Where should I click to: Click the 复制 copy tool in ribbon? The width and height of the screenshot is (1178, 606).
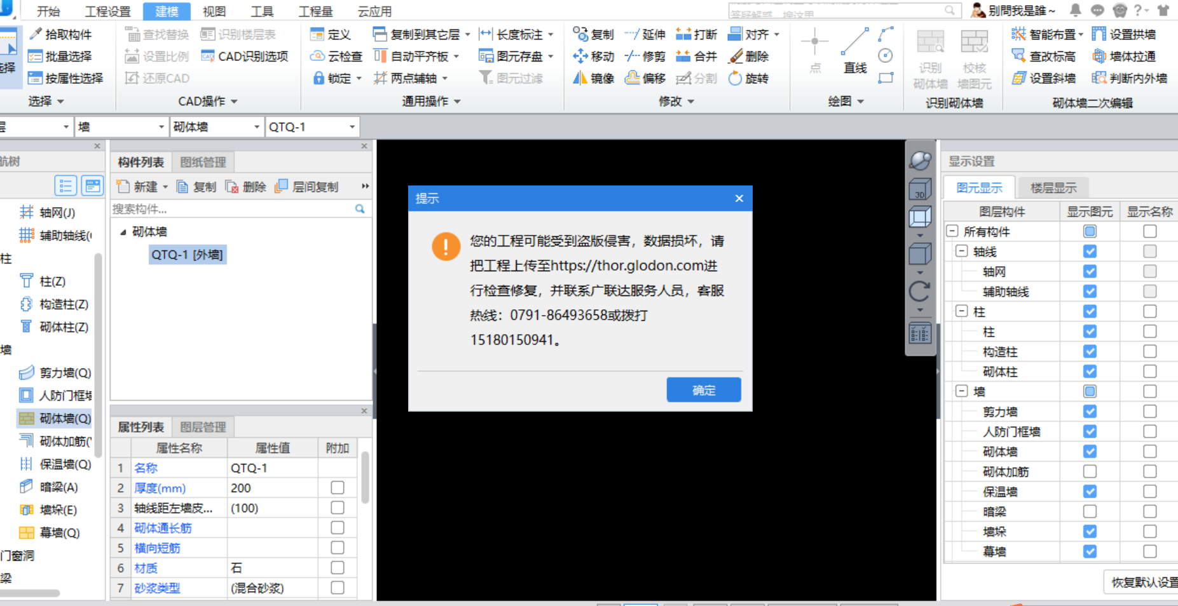click(593, 34)
